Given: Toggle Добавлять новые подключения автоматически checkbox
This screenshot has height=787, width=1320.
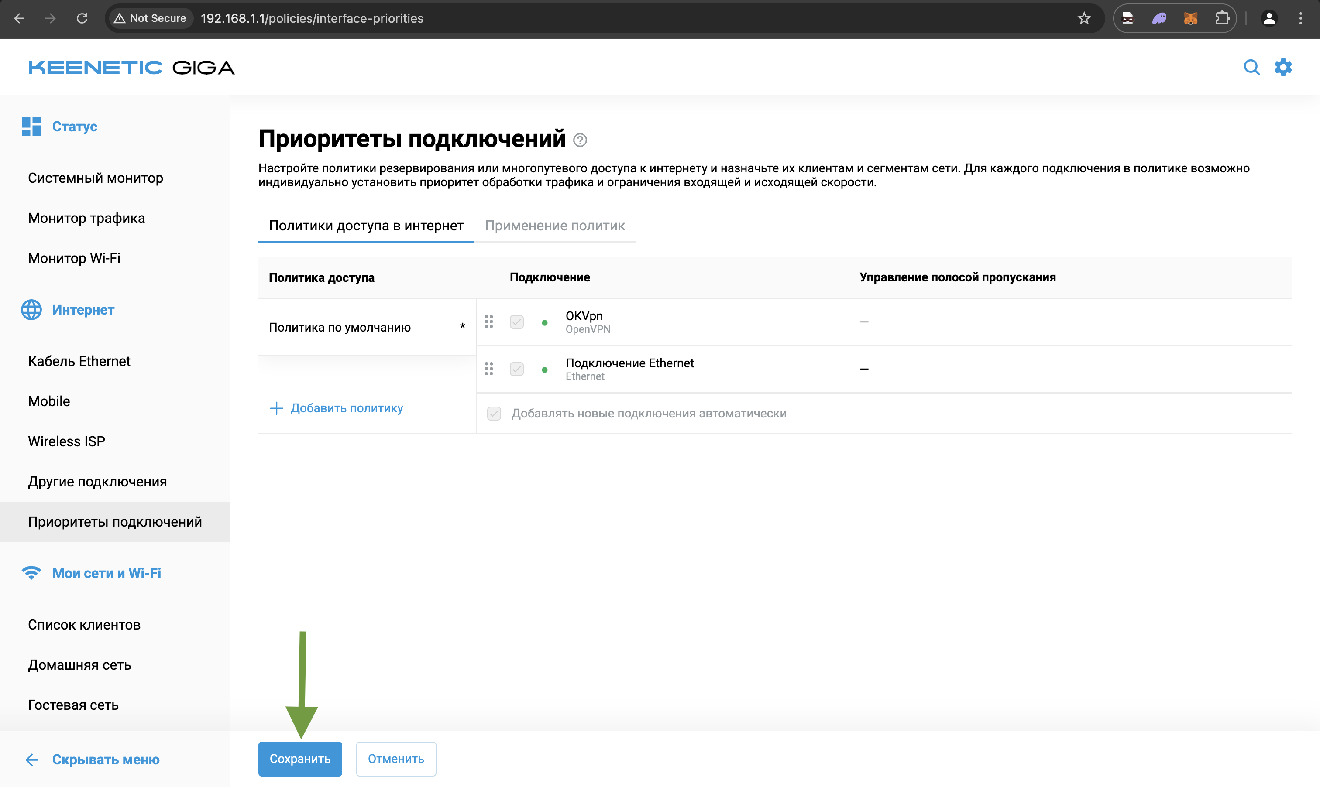Looking at the screenshot, I should pos(494,414).
